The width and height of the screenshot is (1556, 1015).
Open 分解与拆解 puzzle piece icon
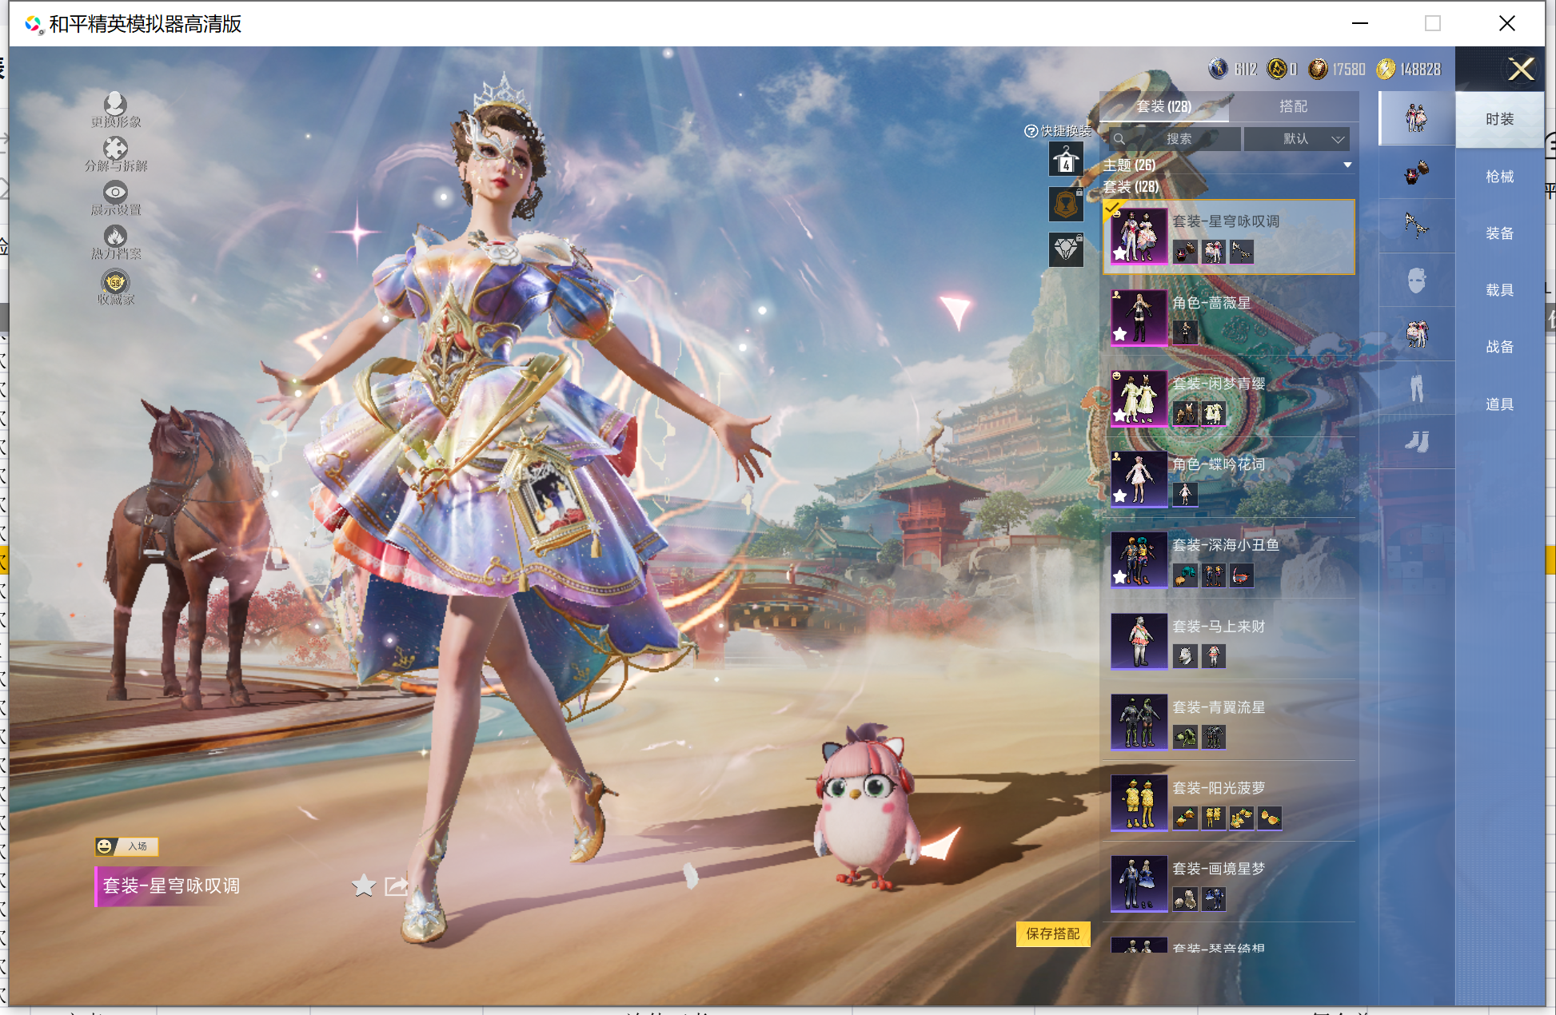115,149
